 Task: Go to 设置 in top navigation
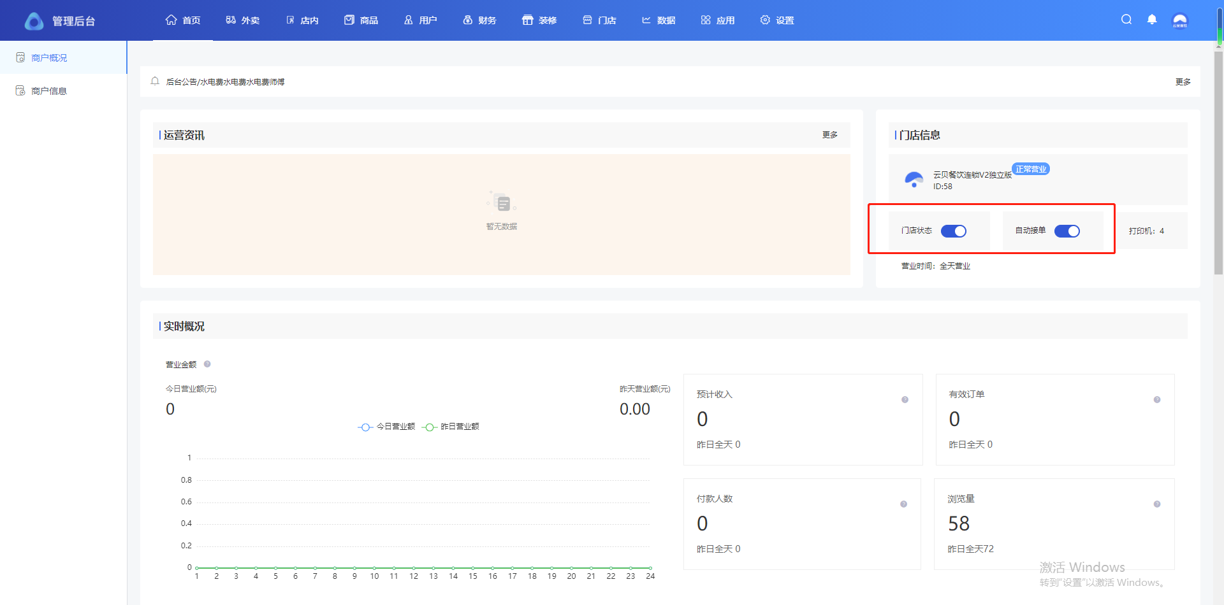[x=777, y=20]
